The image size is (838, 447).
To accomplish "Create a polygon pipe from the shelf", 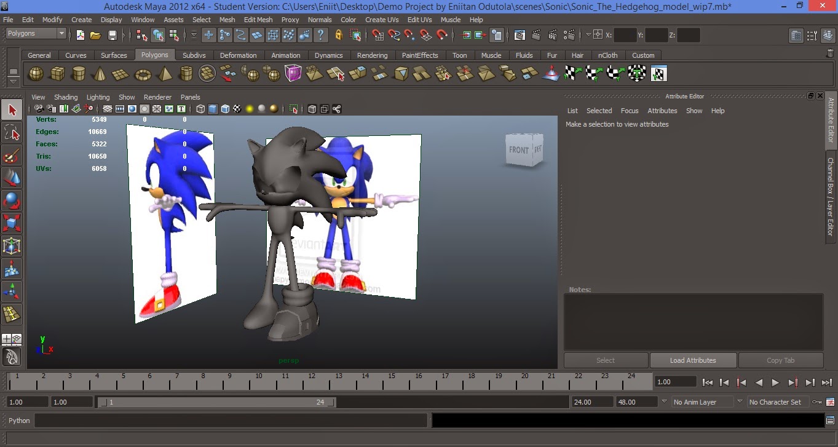I will coord(186,74).
